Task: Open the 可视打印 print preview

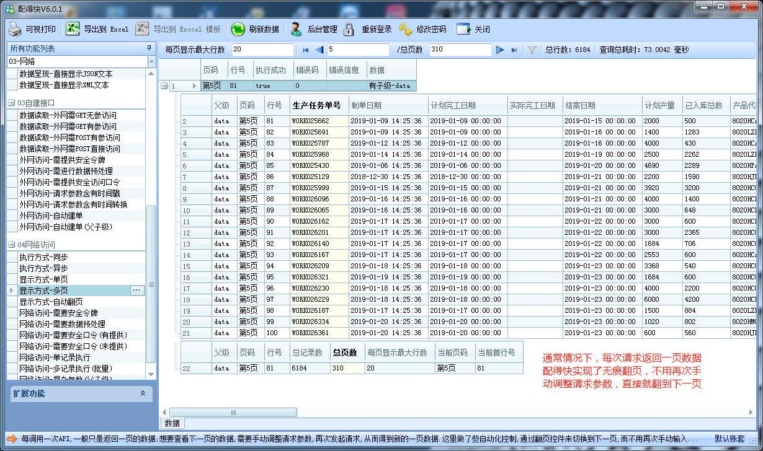Action: pos(32,29)
